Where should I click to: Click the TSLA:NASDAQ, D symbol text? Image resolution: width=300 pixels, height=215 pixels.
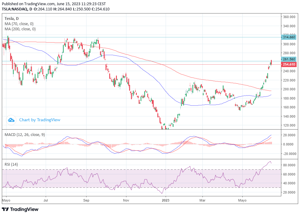[x=17, y=9]
